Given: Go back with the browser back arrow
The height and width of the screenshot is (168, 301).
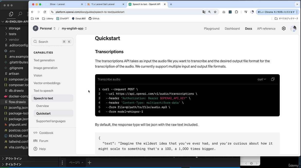Looking at the screenshot, I should tap(32, 12).
